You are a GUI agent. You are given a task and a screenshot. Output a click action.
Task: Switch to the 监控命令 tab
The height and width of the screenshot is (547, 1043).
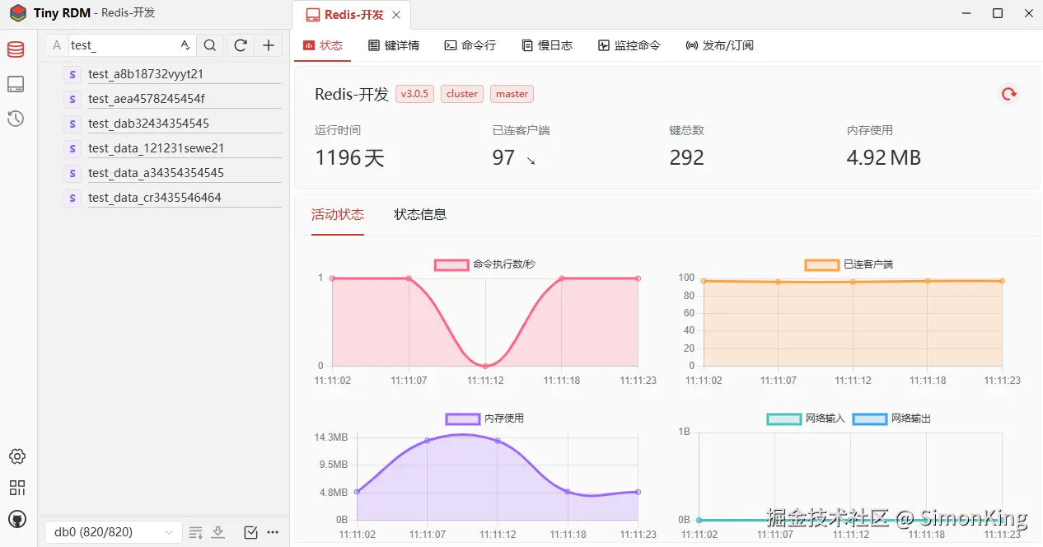(x=629, y=45)
